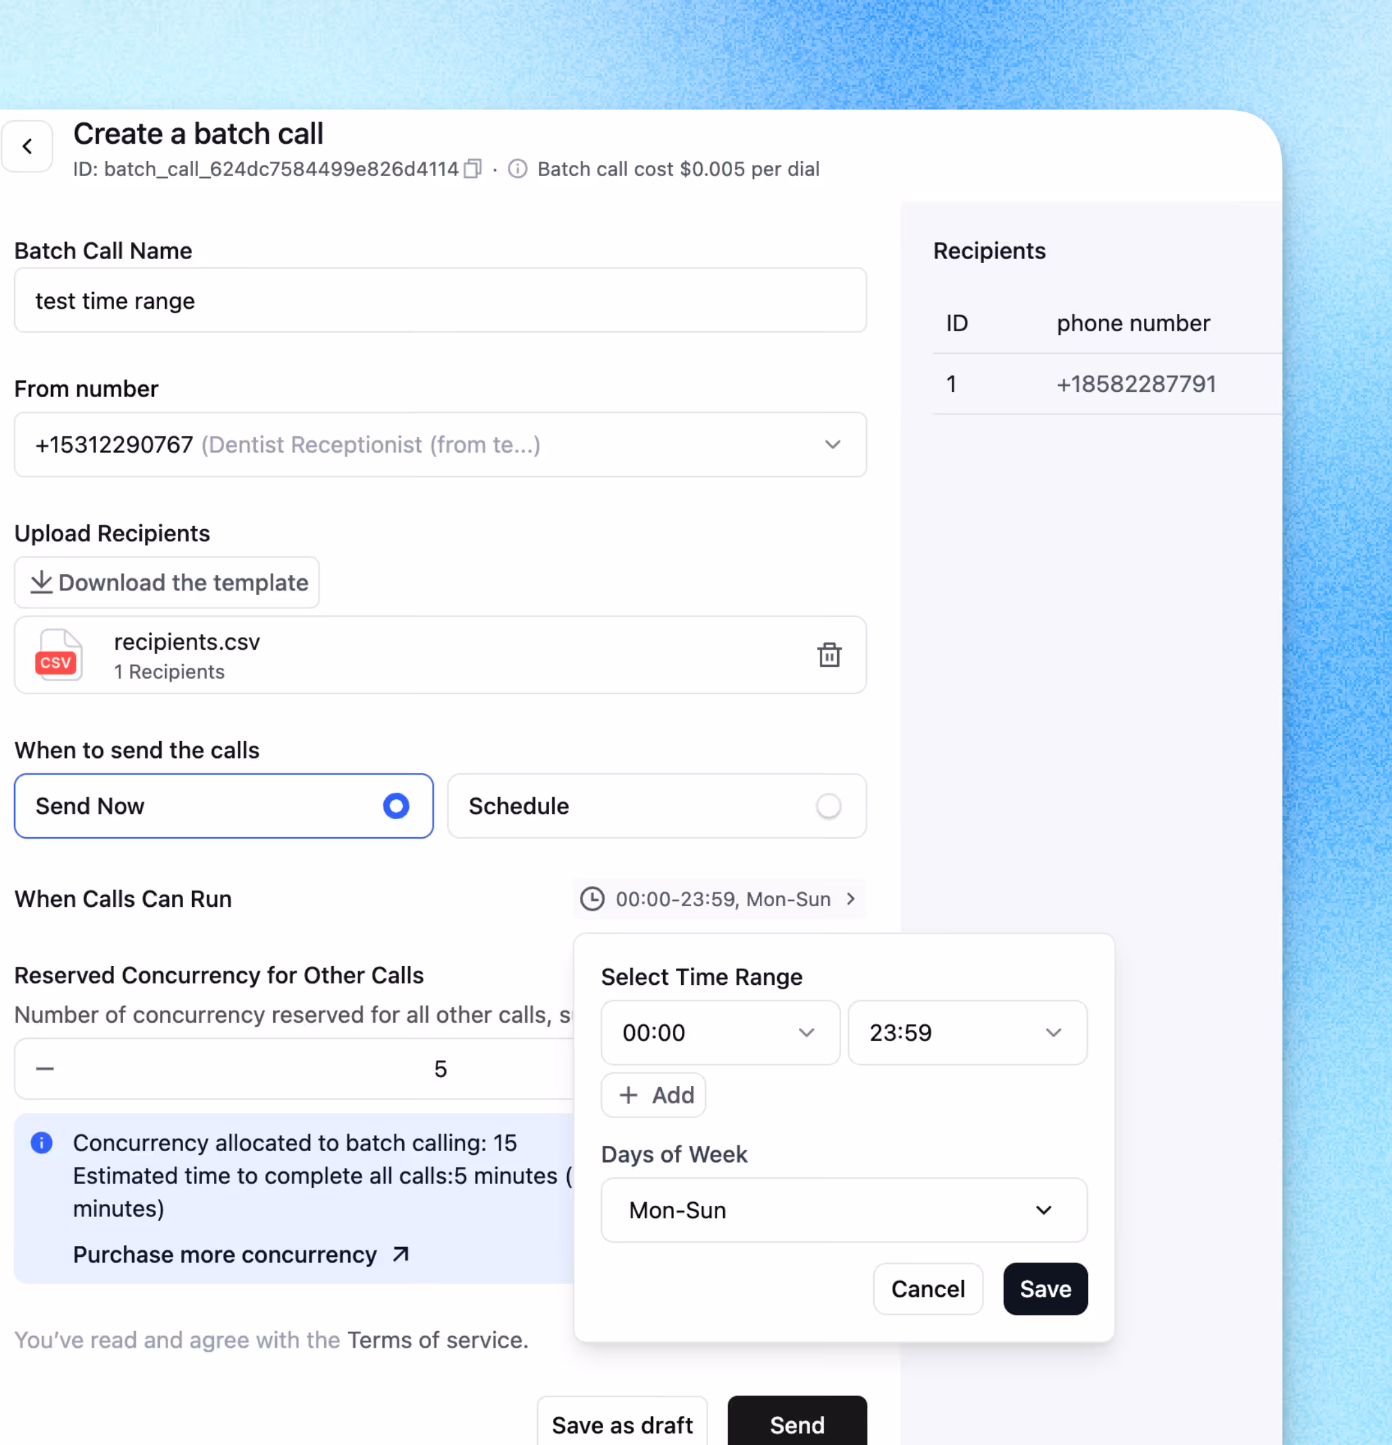Image resolution: width=1392 pixels, height=1445 pixels.
Task: Click the recipients.csv file icon
Action: click(x=58, y=655)
